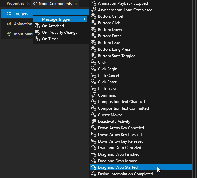The height and width of the screenshot is (178, 197).
Task: Click the Down Arrow Key Canceled icon
Action: 94,128
